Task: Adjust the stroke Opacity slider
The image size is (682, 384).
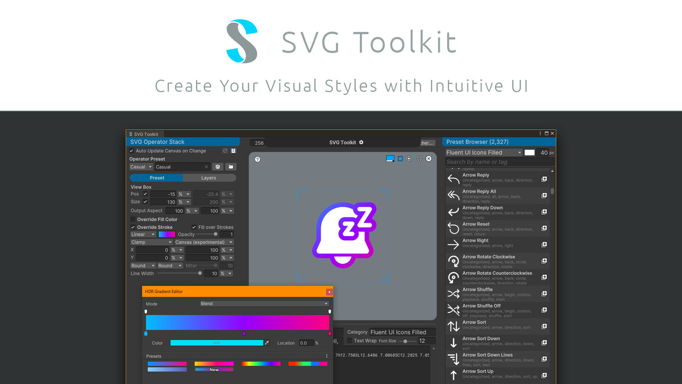Action: click(206, 234)
